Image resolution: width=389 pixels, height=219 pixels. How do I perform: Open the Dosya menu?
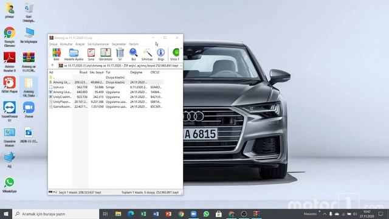coord(53,44)
